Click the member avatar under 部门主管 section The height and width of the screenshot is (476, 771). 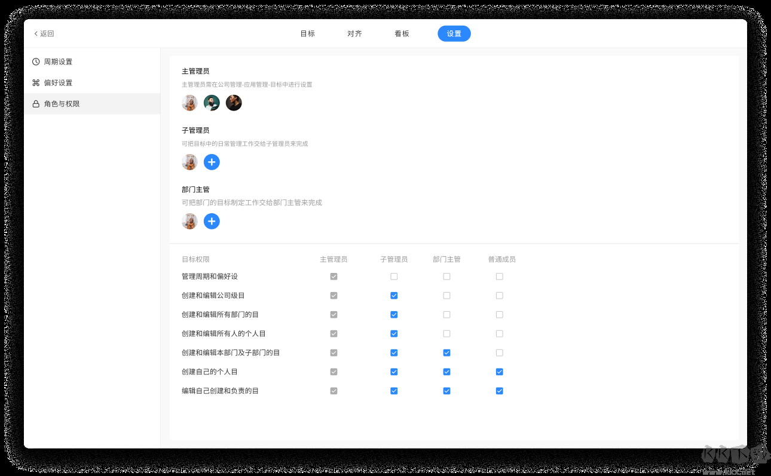(x=189, y=222)
